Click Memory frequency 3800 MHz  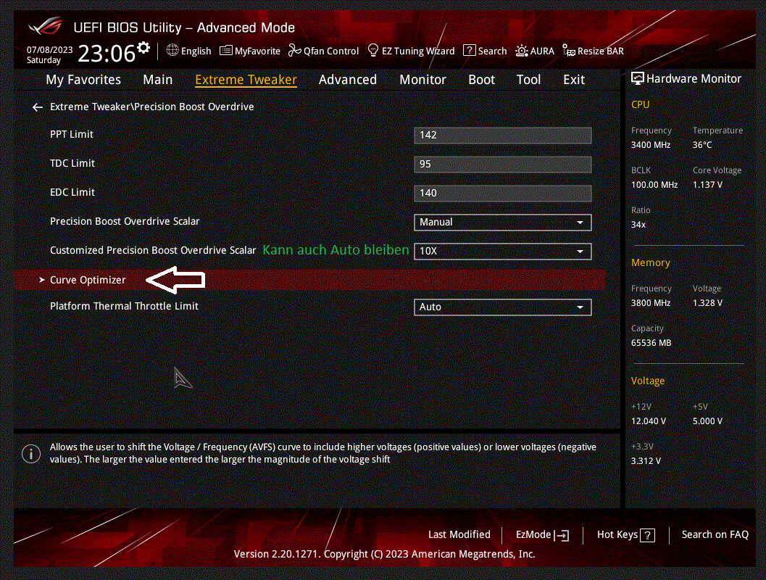pyautogui.click(x=651, y=303)
